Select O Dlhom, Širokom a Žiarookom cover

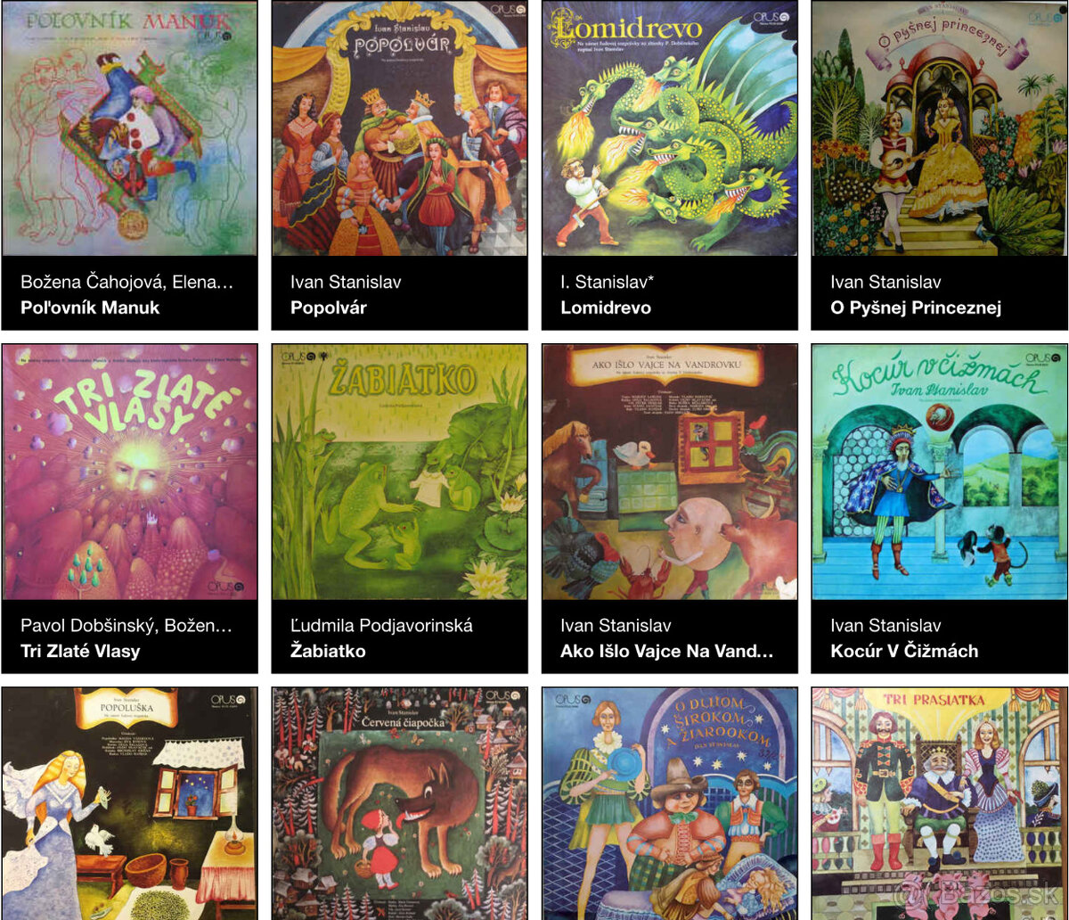[x=669, y=803]
